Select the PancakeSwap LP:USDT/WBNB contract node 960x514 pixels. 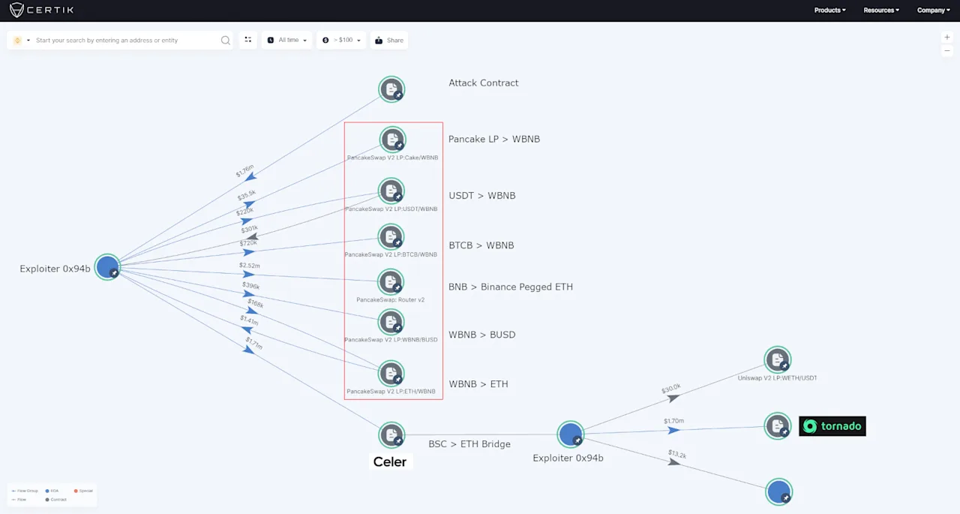pos(391,191)
